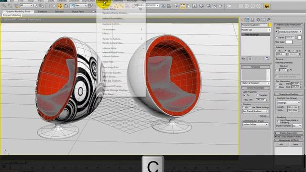Viewport: 306px width, 172px height.
Task: Expand the Ray Traced Shadow Params rollout
Action: (x=289, y=137)
